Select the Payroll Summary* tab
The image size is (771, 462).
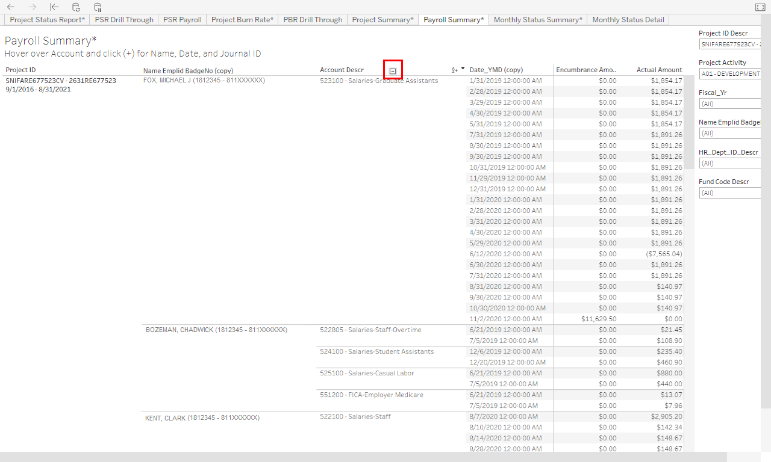454,20
